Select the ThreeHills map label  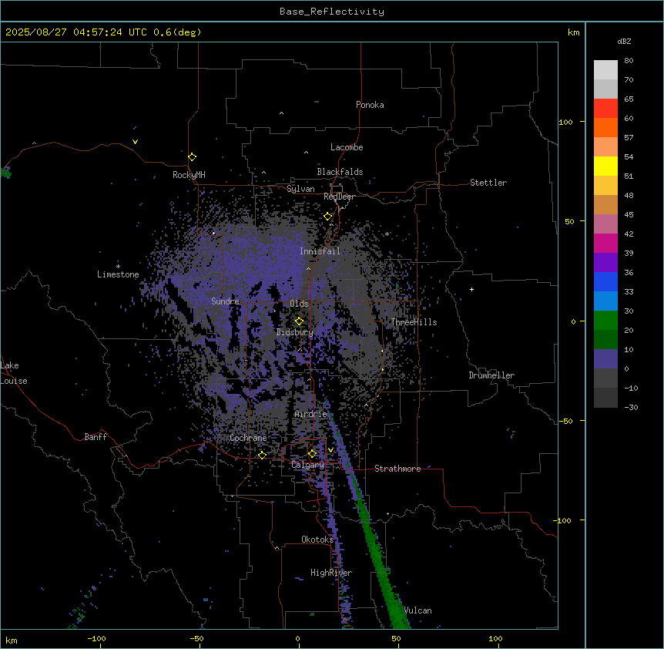414,322
